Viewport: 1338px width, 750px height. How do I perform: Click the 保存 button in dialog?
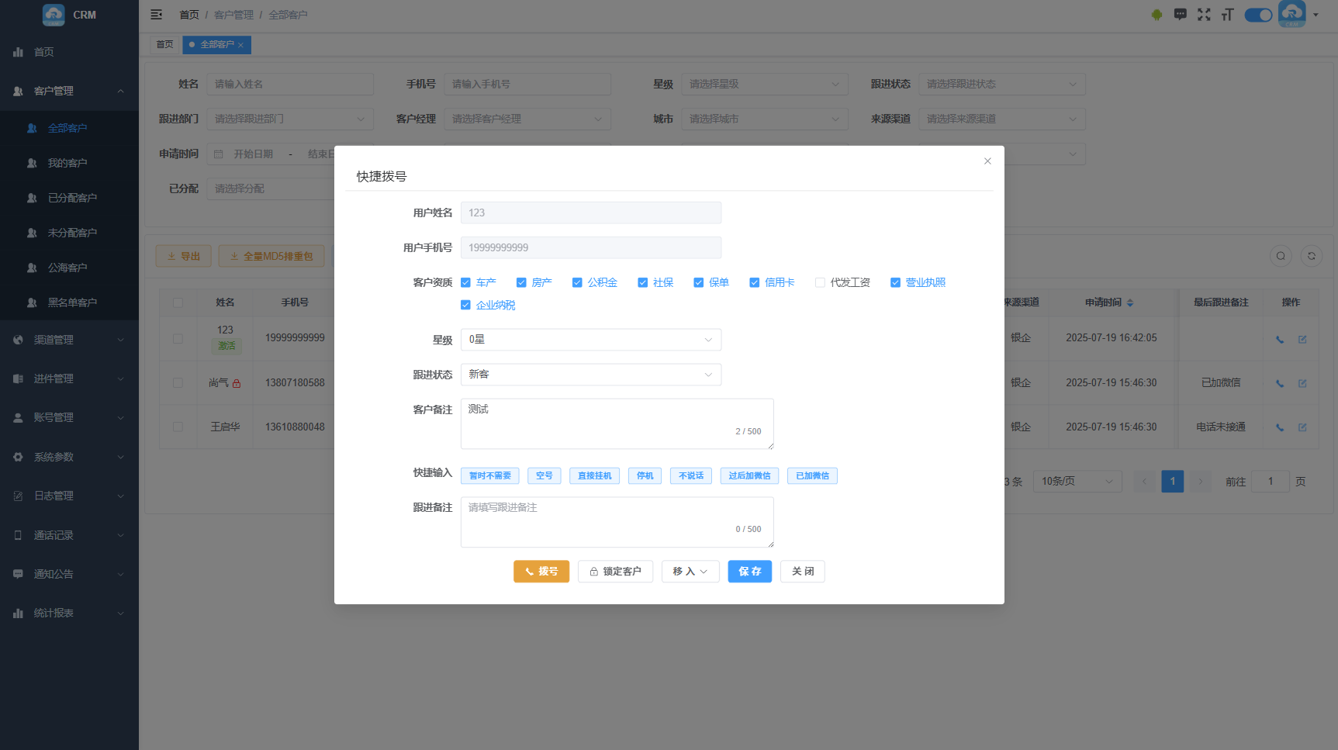pos(749,572)
